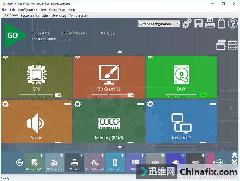Click the 15.0 Minutes or duration text
240x181 pixels.
pos(74,33)
